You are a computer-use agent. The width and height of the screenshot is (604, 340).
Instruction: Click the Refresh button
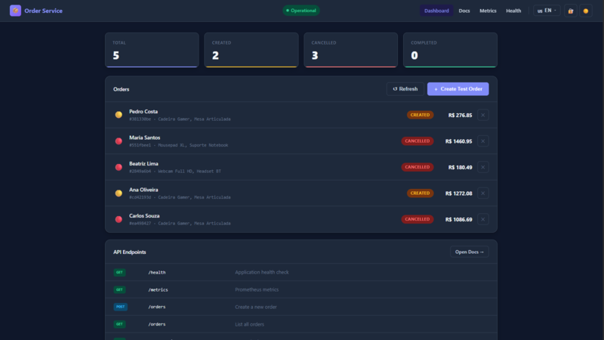point(405,89)
